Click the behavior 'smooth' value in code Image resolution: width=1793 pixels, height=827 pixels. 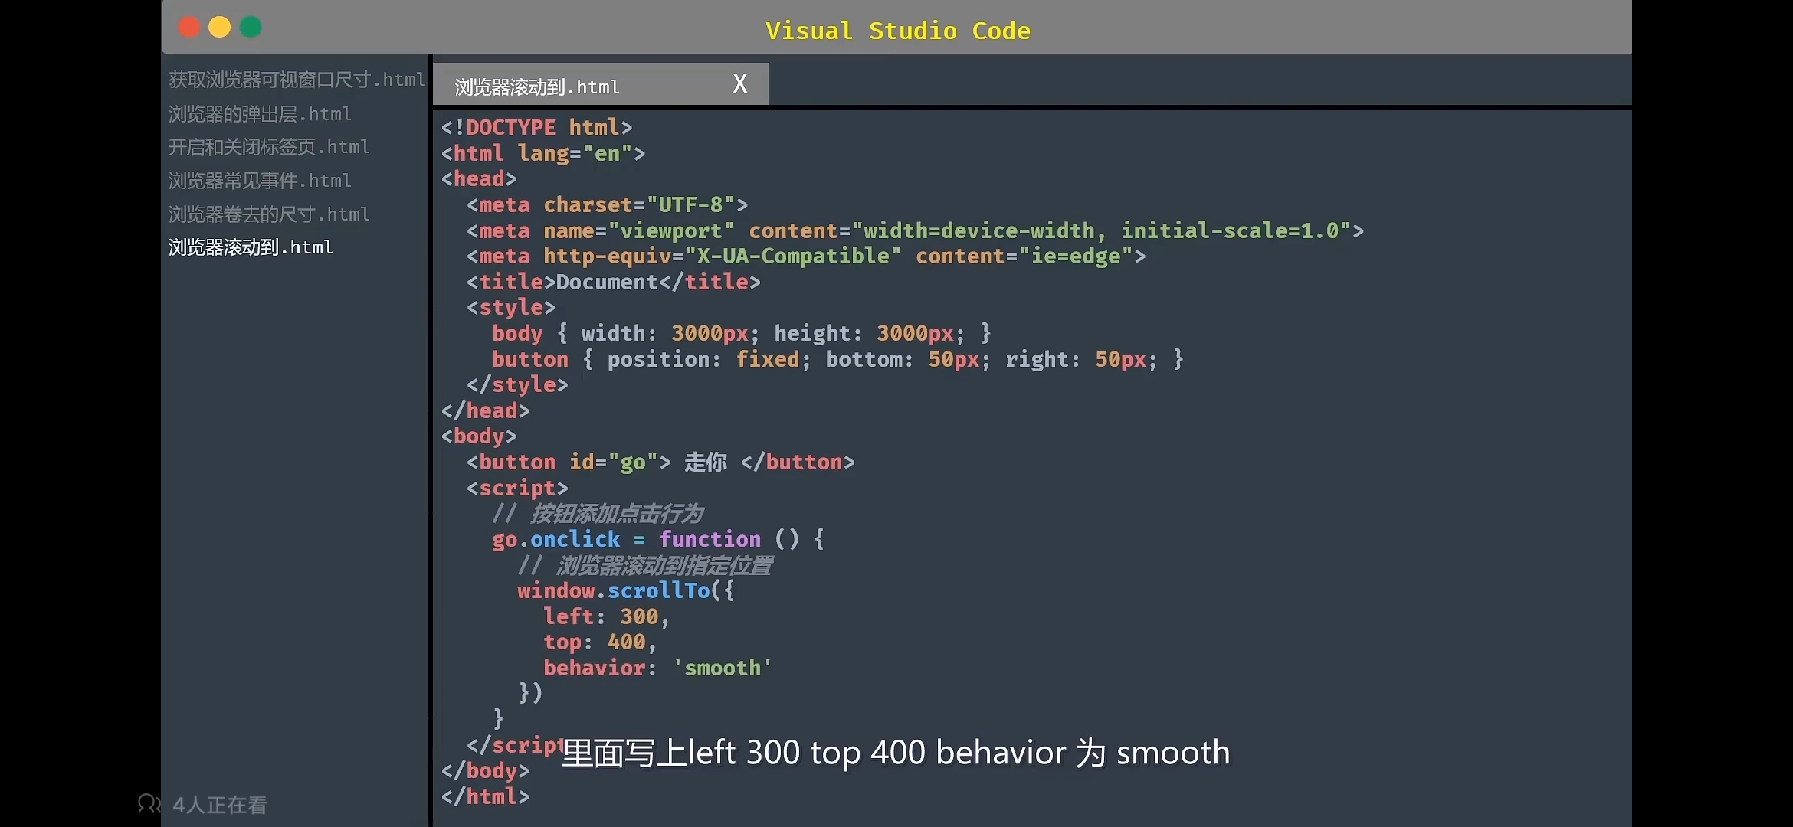coord(722,668)
